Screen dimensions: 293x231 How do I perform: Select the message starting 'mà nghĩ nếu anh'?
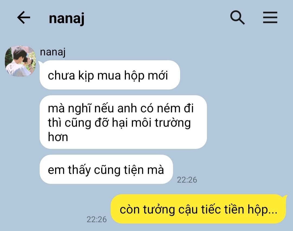click(123, 122)
